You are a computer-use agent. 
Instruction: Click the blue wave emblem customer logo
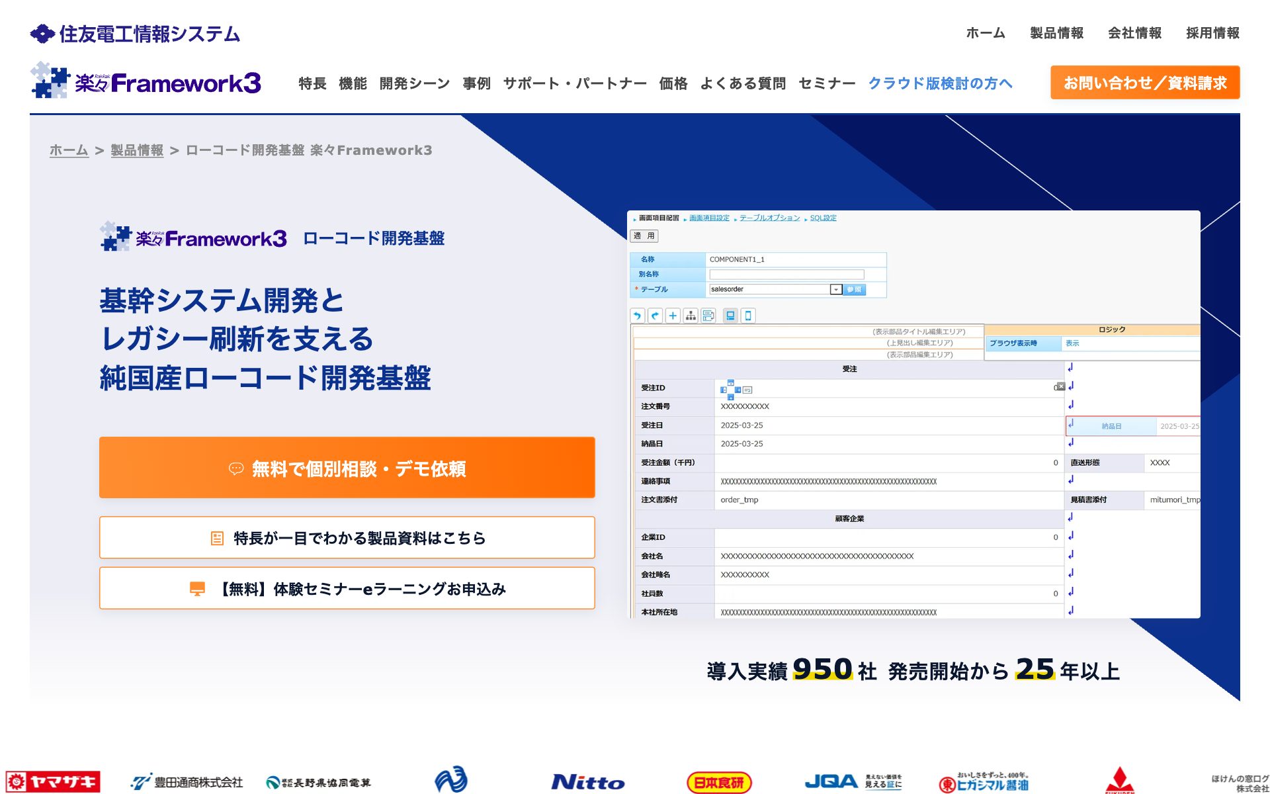[x=451, y=779]
